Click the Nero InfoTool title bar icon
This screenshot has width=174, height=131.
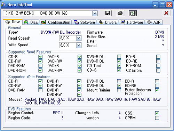(x=3, y=5)
